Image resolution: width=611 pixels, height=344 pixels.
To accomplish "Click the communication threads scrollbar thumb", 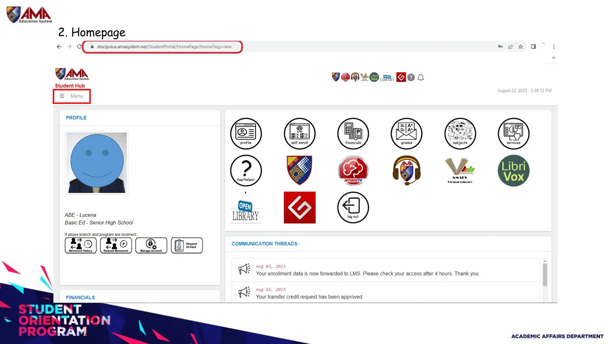I will [545, 275].
